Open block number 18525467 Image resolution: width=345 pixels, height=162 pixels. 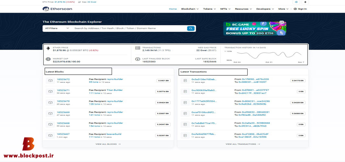pos(63,134)
